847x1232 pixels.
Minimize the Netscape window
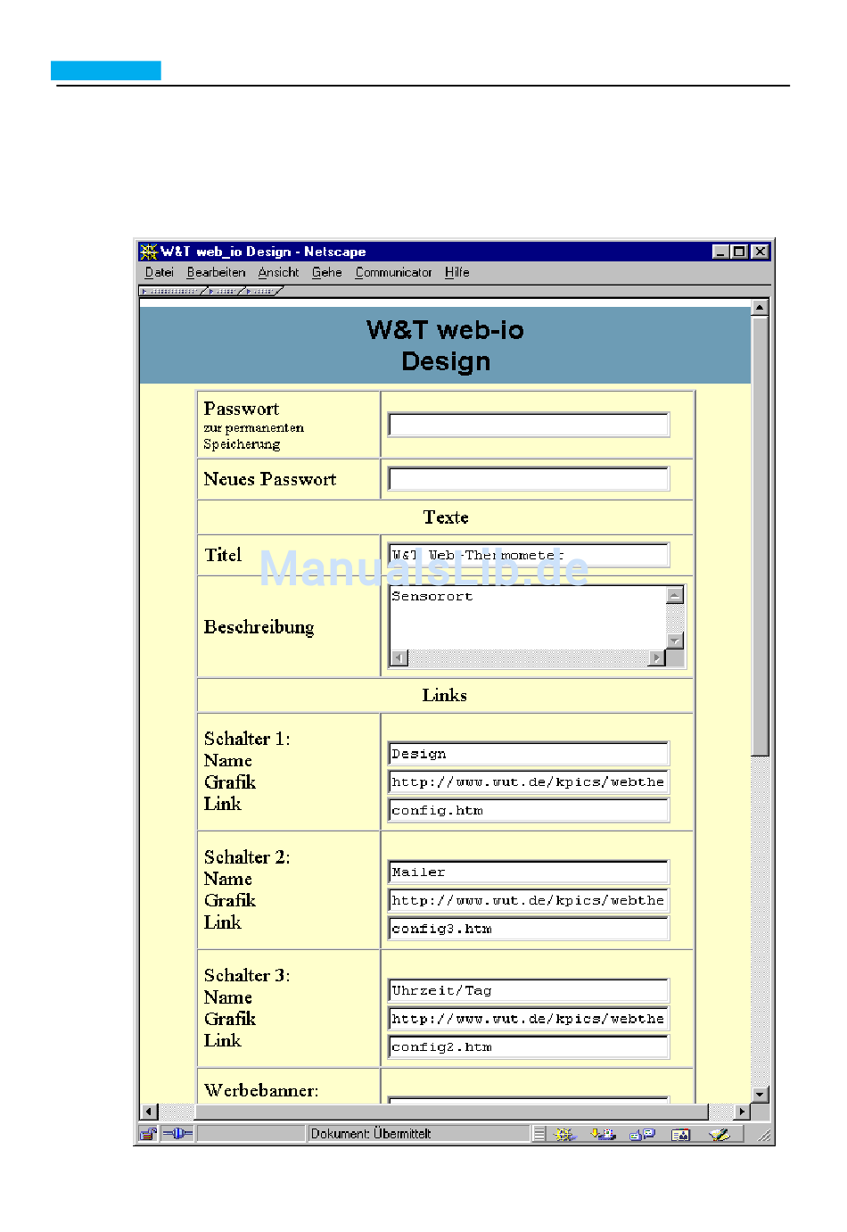721,252
